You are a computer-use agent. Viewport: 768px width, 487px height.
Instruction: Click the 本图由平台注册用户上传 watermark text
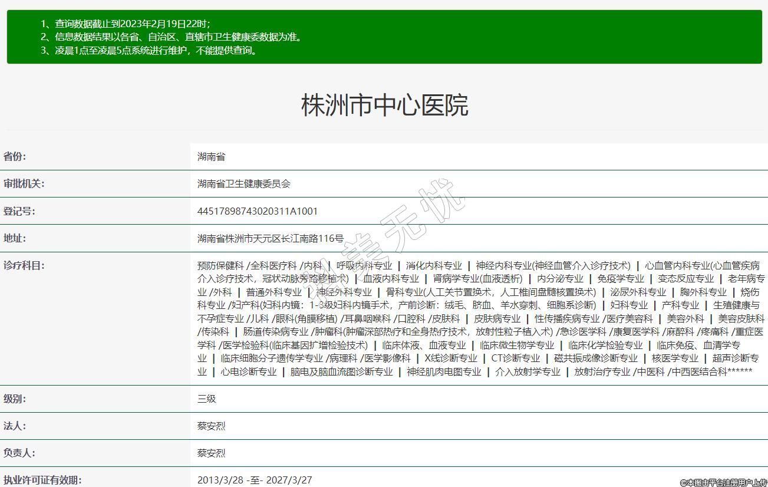[x=723, y=482]
